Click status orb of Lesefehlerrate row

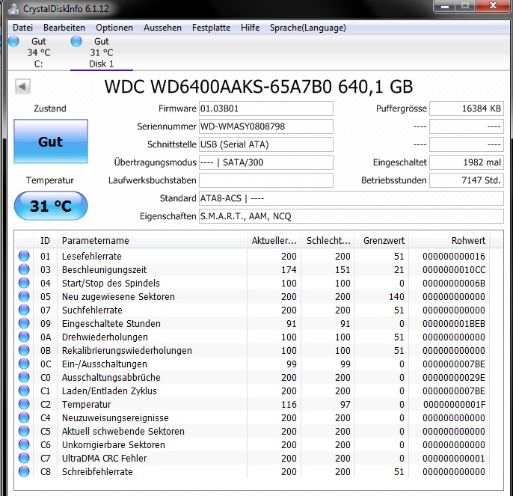(24, 256)
